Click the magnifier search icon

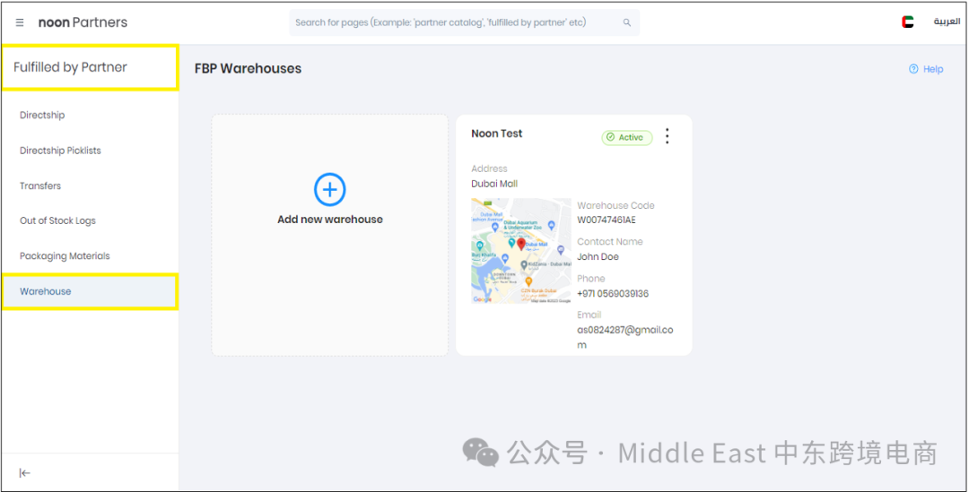coord(626,22)
